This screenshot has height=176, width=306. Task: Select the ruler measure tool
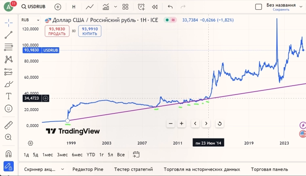8,125
